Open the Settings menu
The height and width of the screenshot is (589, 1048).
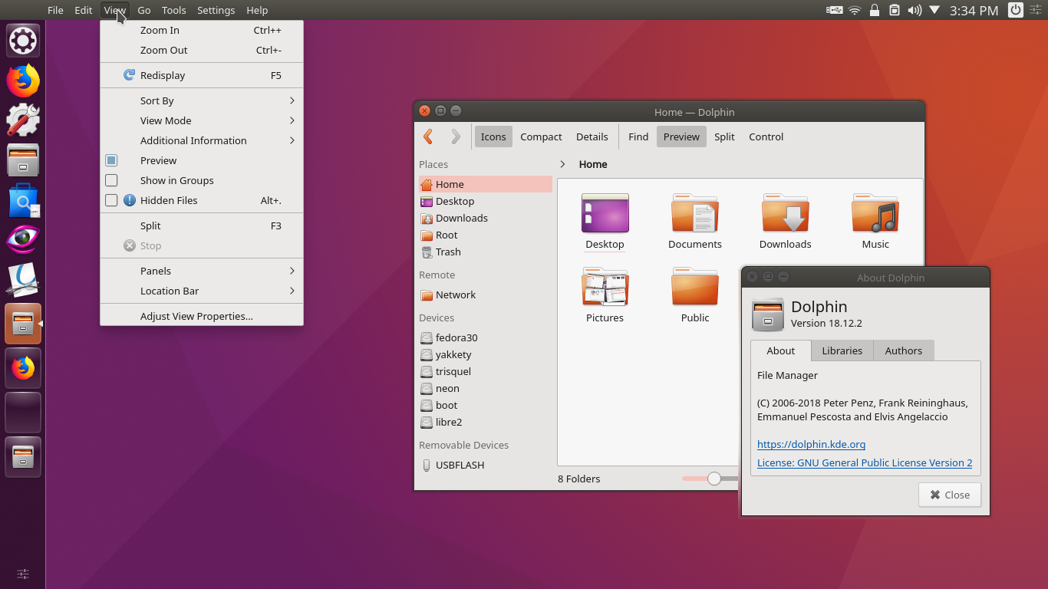[216, 10]
